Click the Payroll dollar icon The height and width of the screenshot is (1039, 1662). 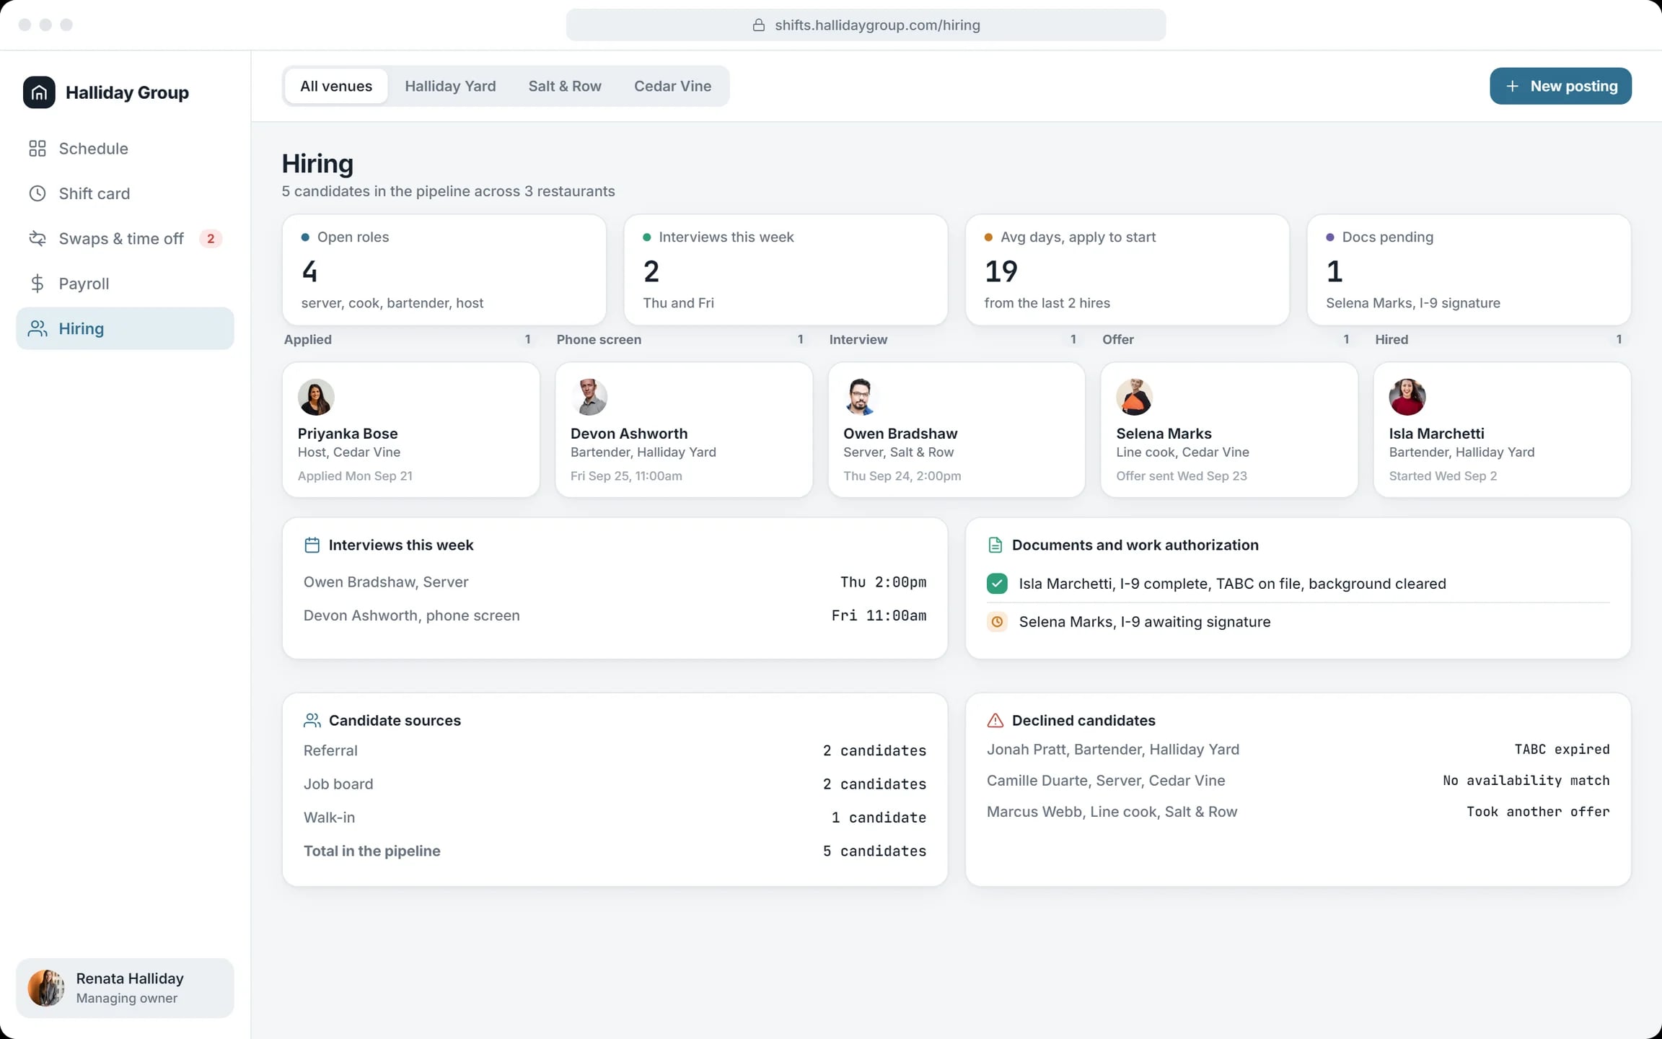click(x=38, y=284)
